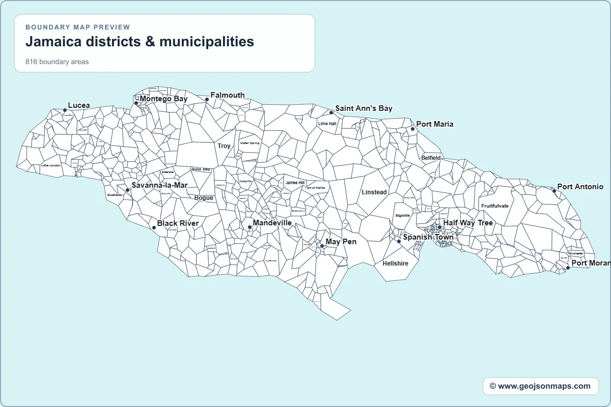Screen dimensions: 611x407
Task: Click the Bogue district label
Action: coord(204,198)
